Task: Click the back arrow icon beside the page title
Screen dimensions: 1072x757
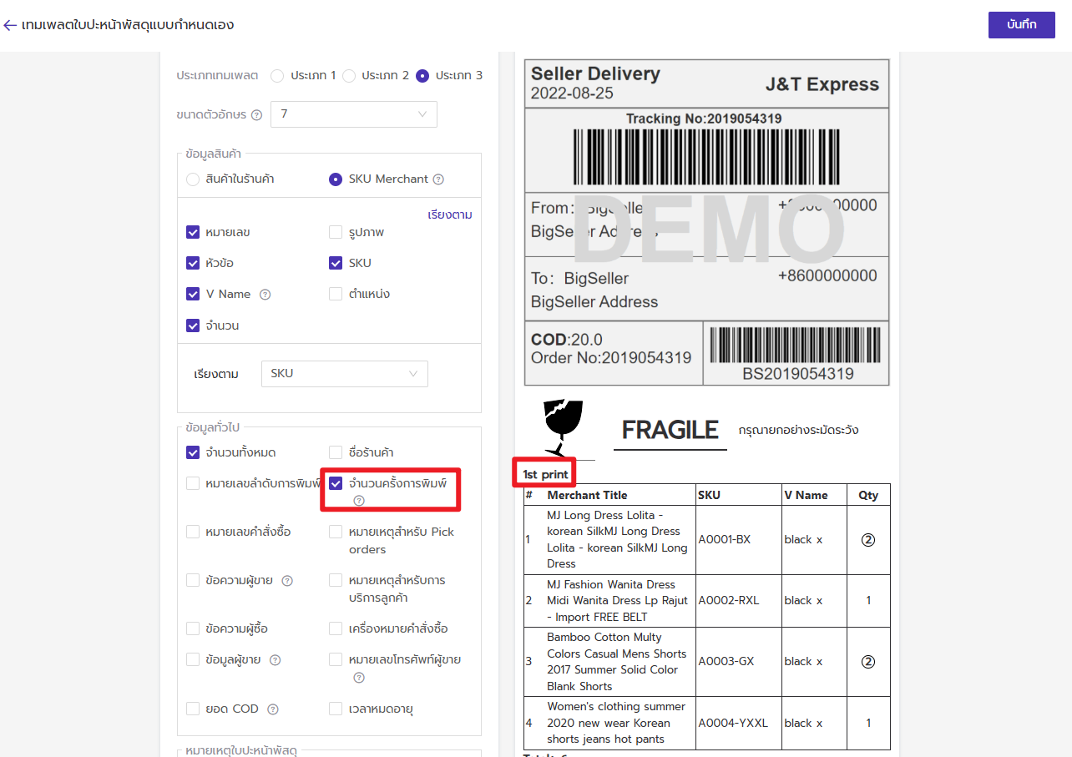Action: 10,25
